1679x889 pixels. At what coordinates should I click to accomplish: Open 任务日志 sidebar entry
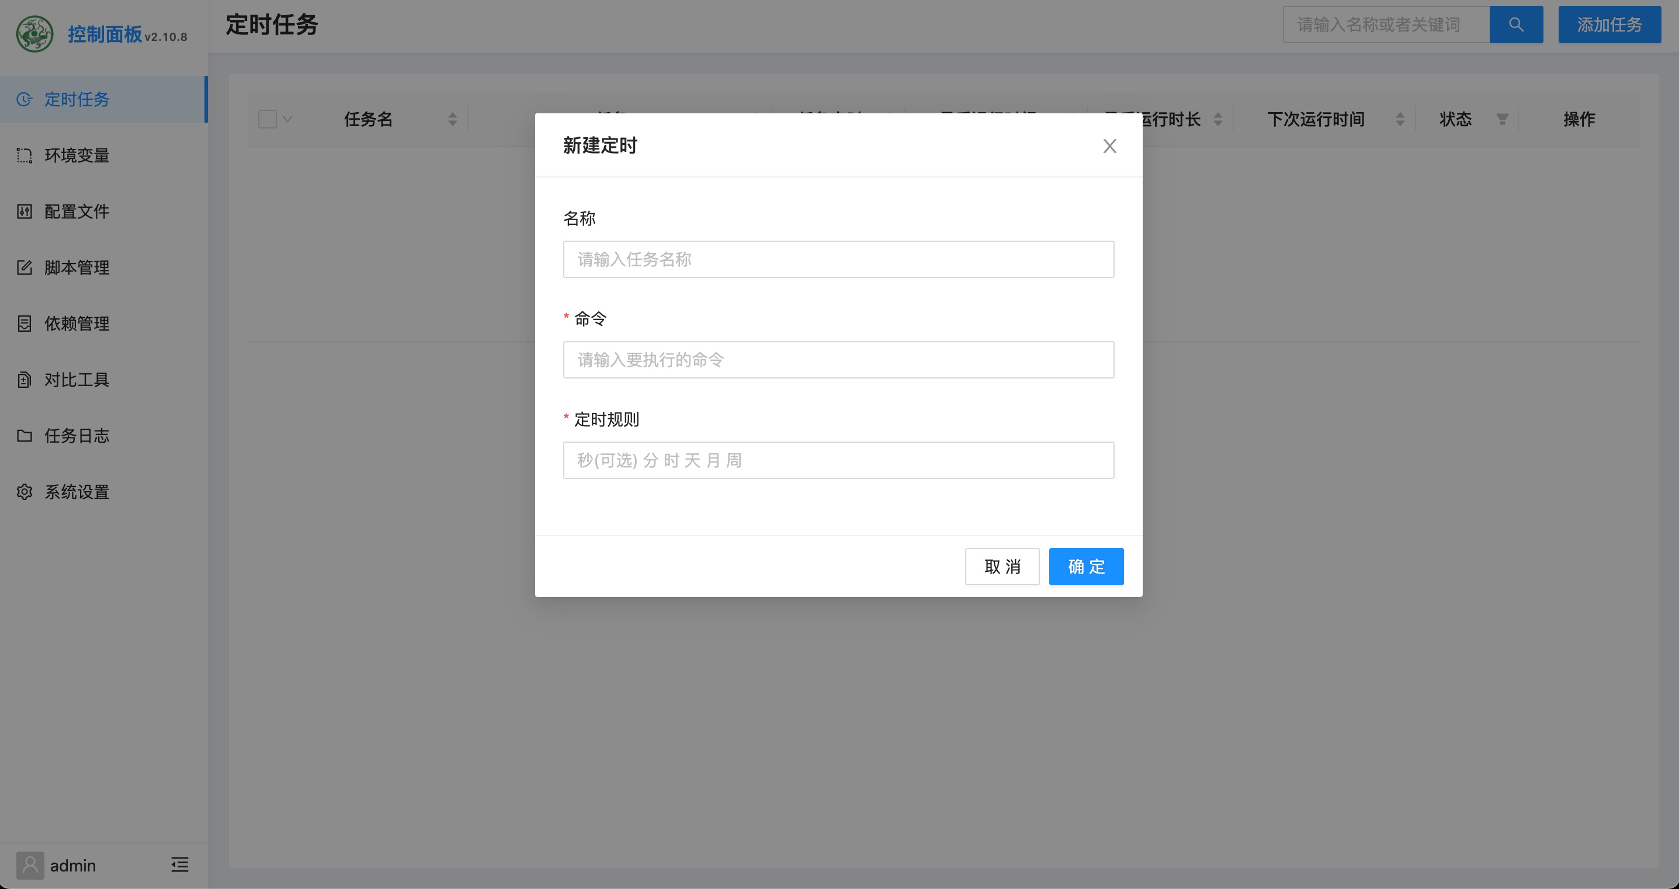[x=77, y=435]
